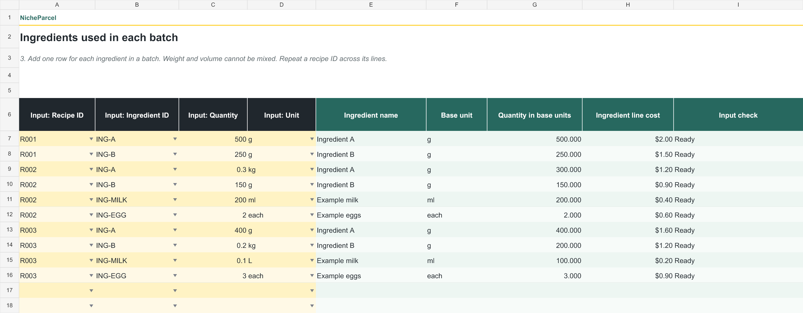Select the 500.000 quantity cell

pyautogui.click(x=535, y=139)
